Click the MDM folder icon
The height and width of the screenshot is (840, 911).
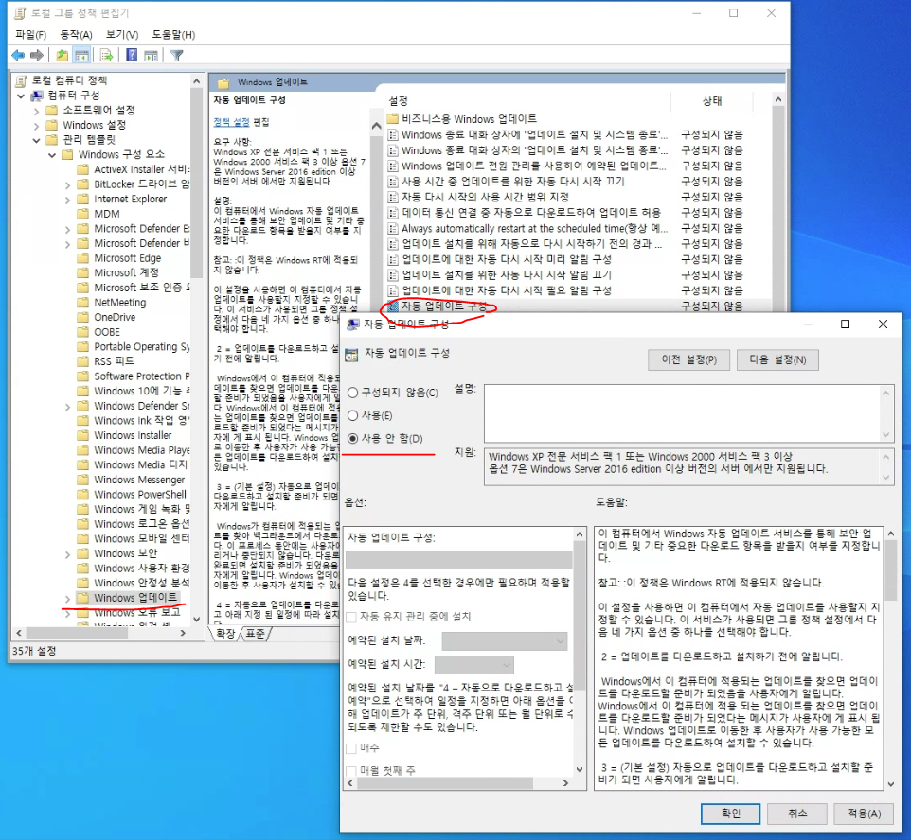pyautogui.click(x=83, y=214)
